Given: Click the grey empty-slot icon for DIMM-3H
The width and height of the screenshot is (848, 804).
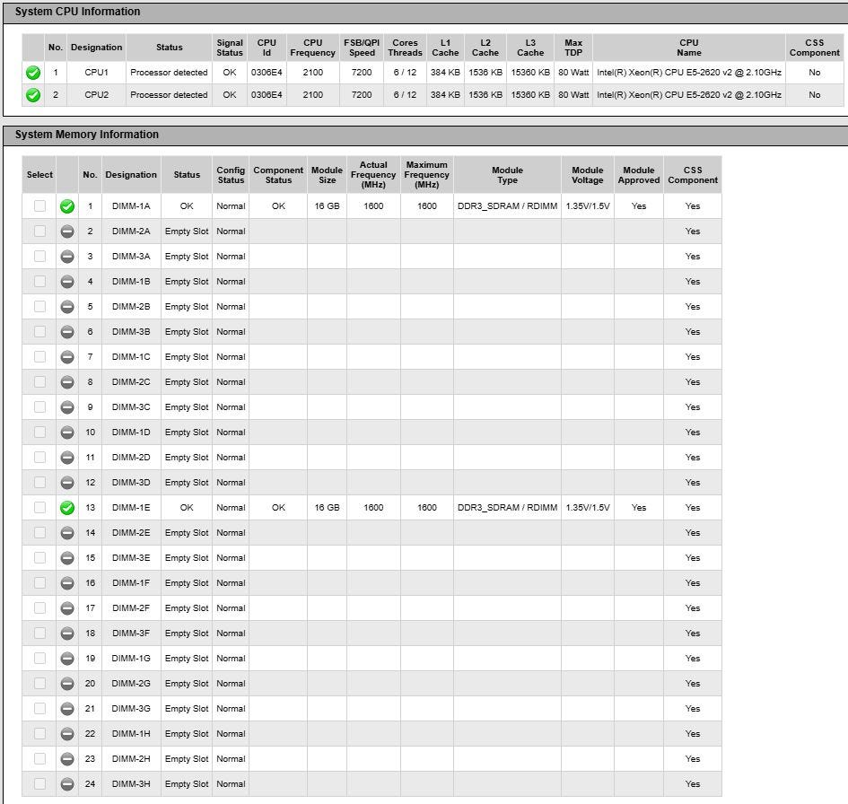Looking at the screenshot, I should (67, 784).
